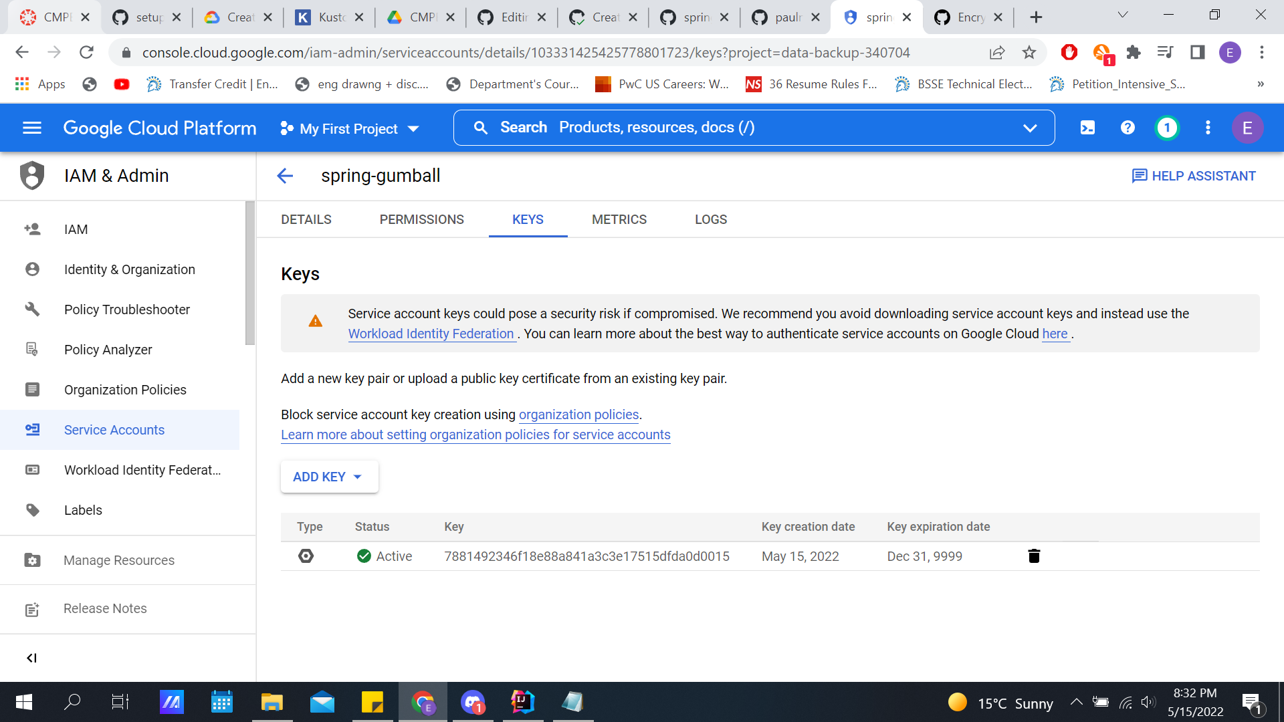Click the Labels tag icon
The height and width of the screenshot is (722, 1284).
(x=32, y=510)
